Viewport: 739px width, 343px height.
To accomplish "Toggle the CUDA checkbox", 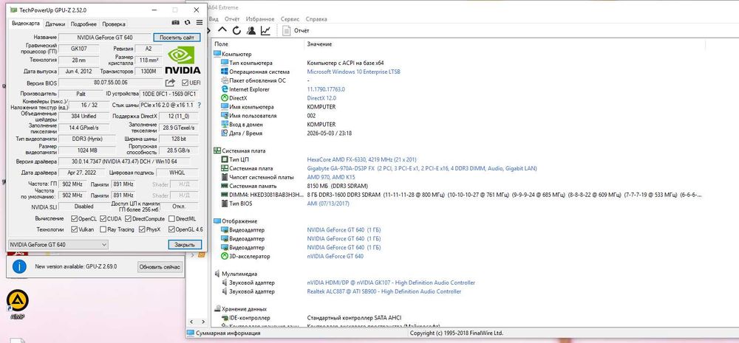I will coord(102,219).
